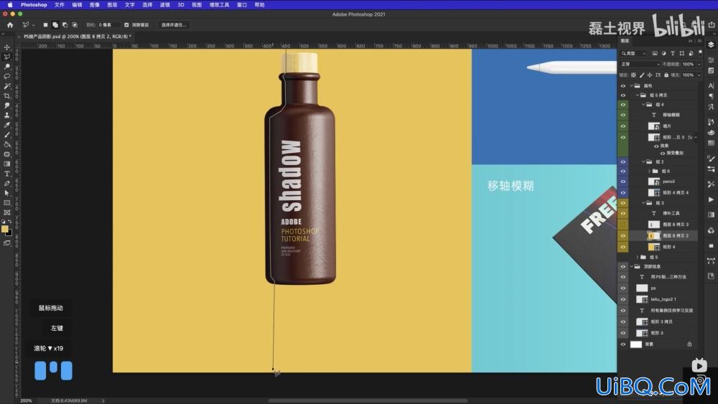Hide the ps layer
Viewport: 718px width, 404px height.
click(623, 288)
